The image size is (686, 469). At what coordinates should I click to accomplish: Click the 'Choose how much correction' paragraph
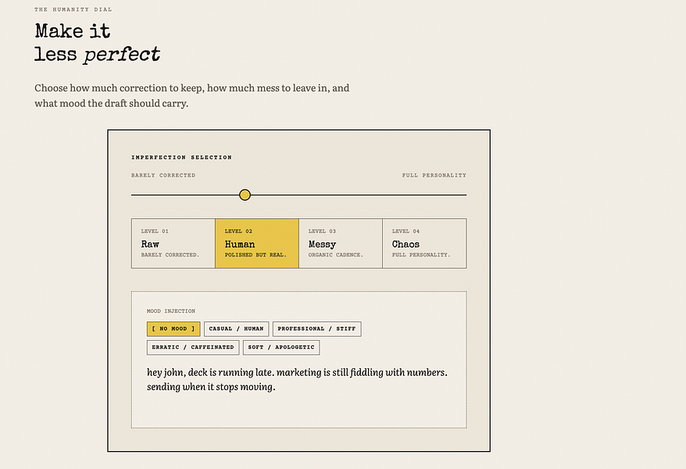[192, 95]
